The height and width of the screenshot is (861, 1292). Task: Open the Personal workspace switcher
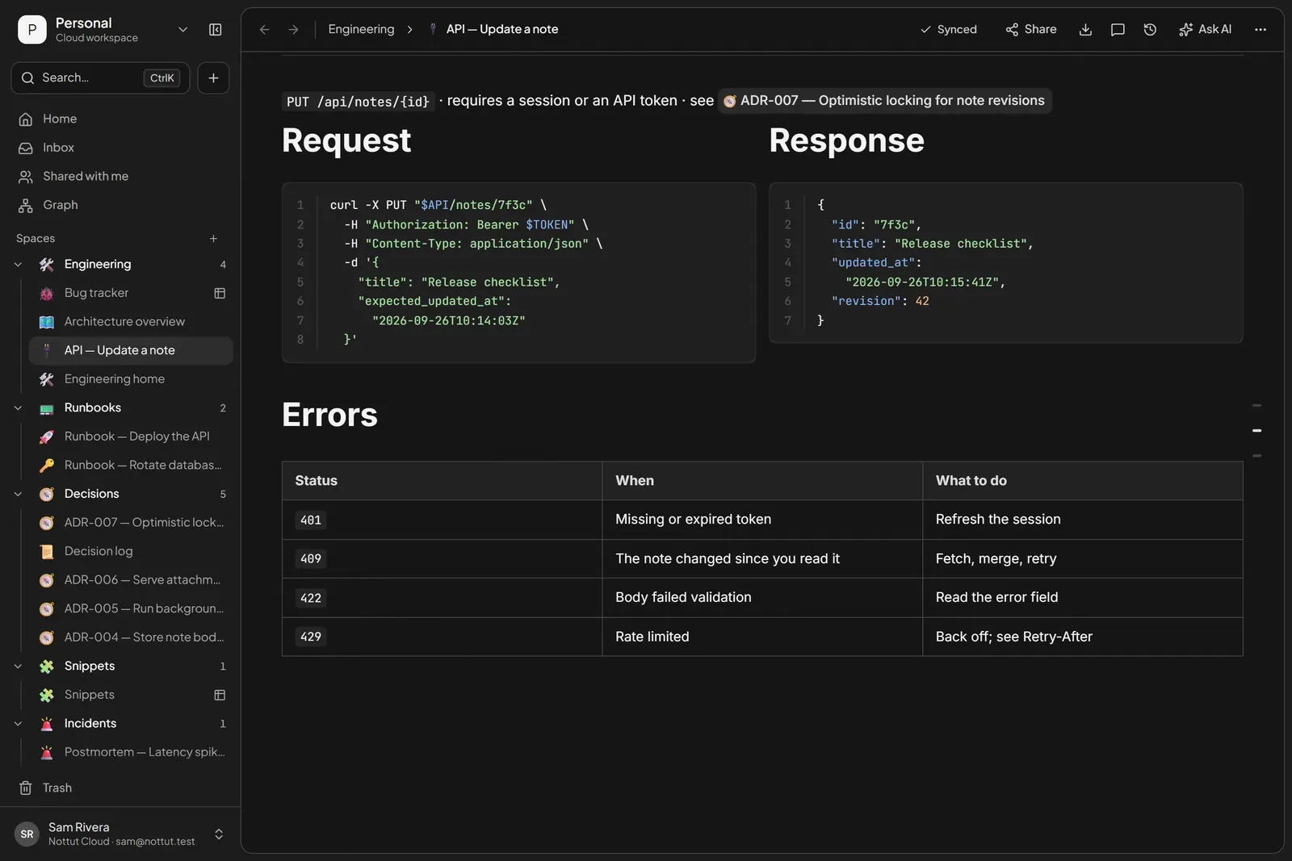point(103,30)
